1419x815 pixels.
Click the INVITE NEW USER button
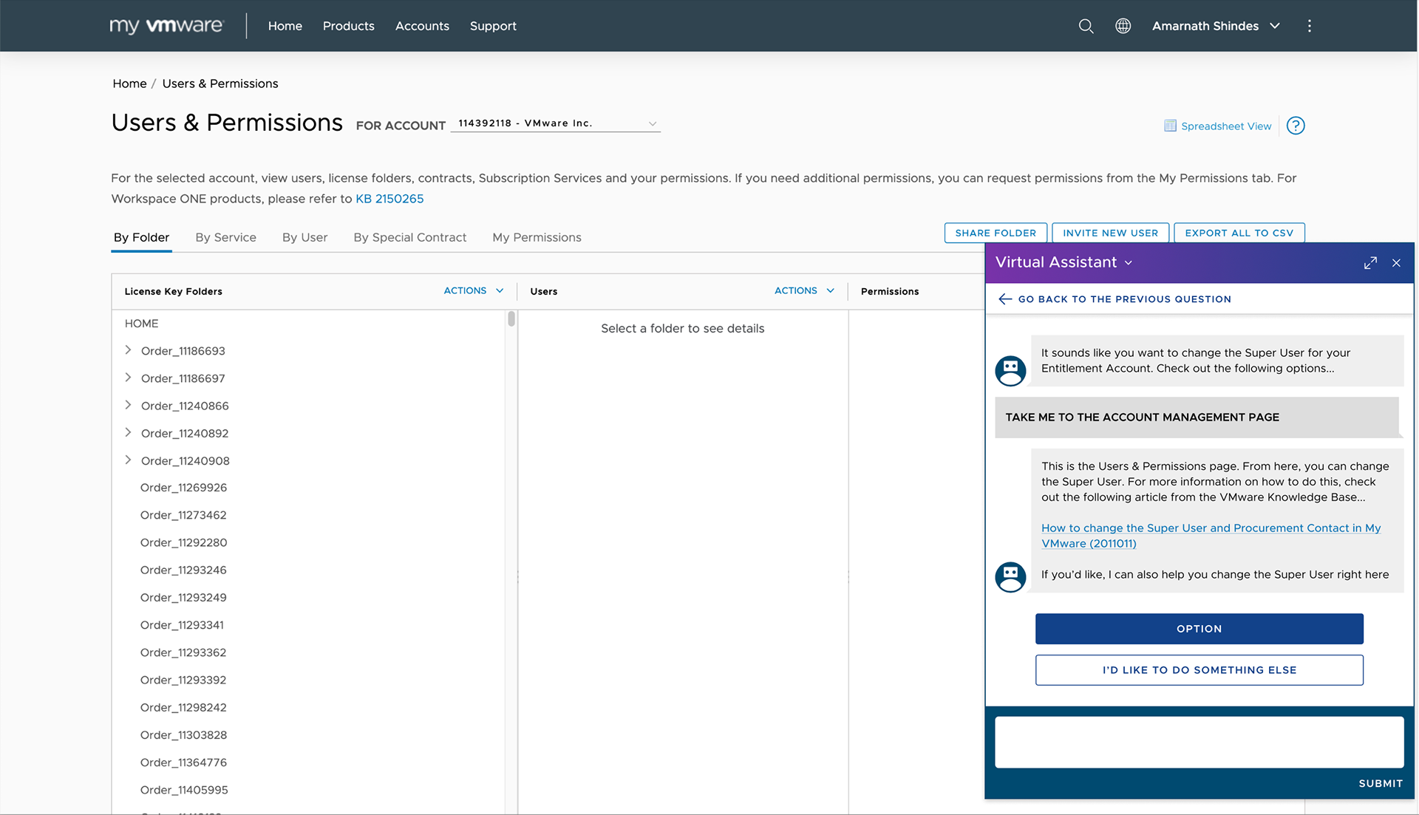[x=1110, y=233]
